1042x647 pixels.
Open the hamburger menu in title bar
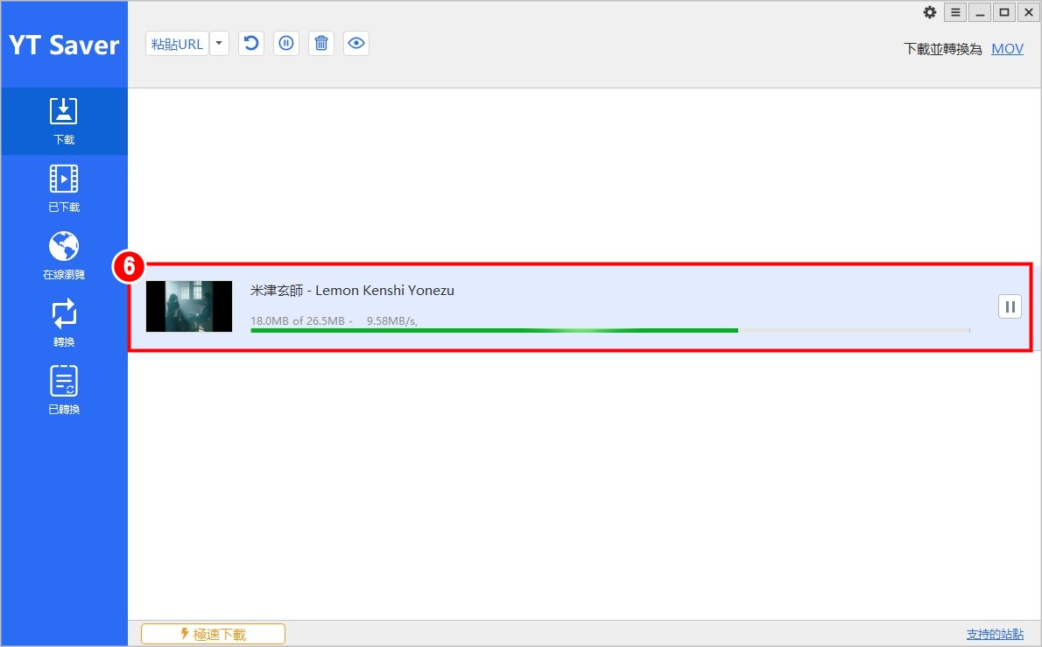pyautogui.click(x=955, y=12)
